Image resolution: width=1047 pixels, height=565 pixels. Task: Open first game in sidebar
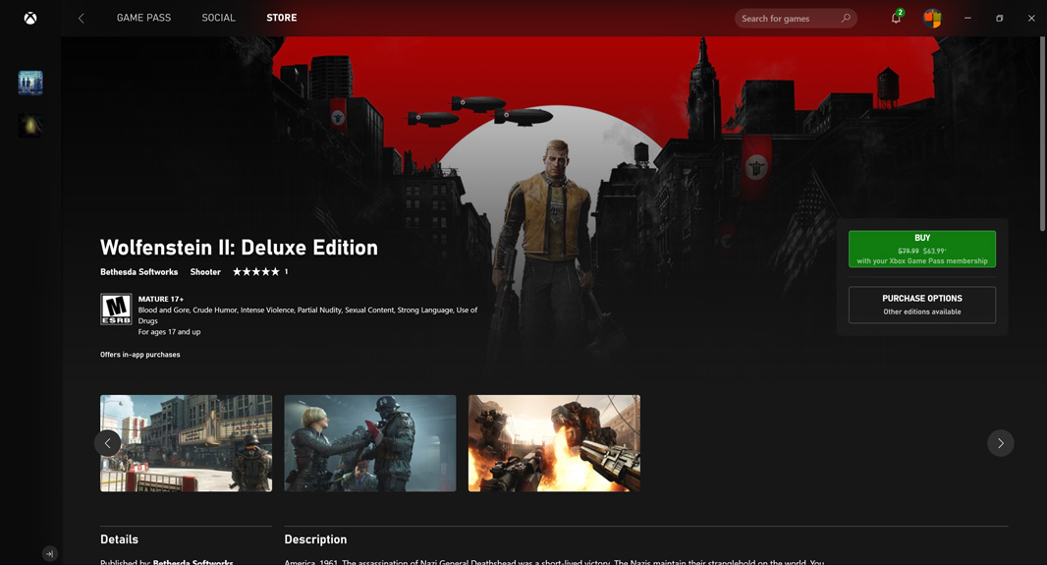(30, 83)
